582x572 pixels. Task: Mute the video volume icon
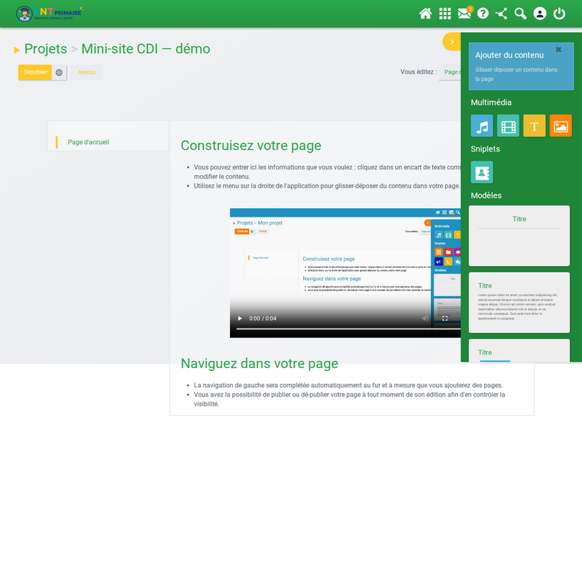point(425,318)
